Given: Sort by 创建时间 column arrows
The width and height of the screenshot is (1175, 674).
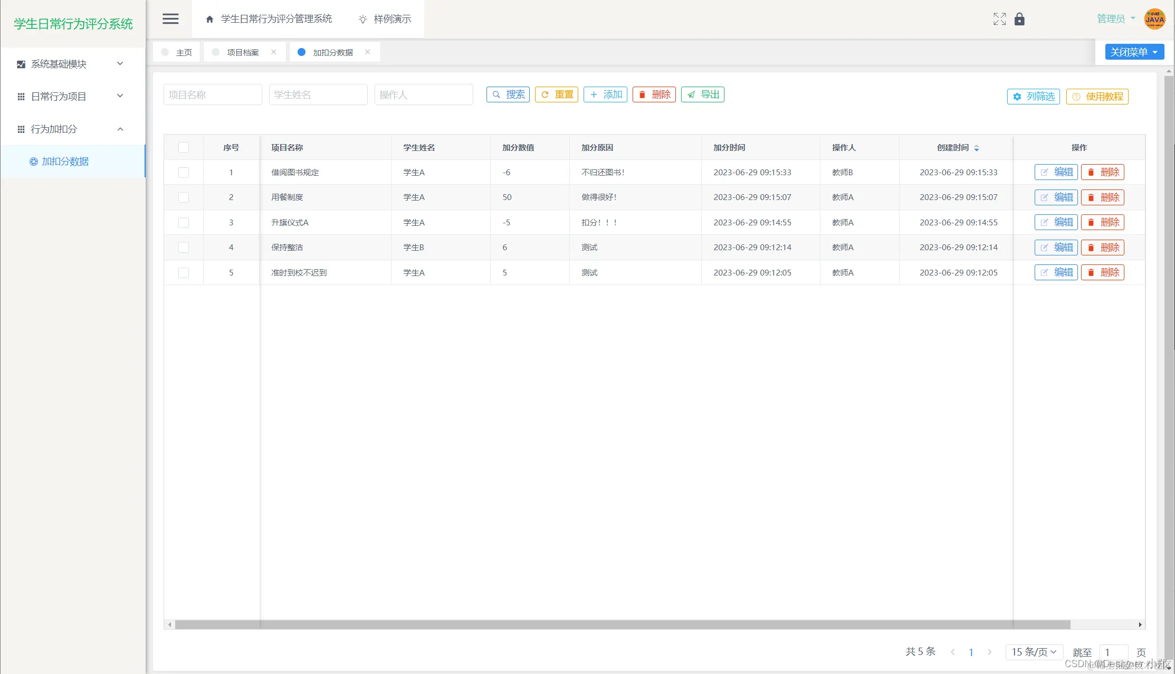Looking at the screenshot, I should 977,148.
